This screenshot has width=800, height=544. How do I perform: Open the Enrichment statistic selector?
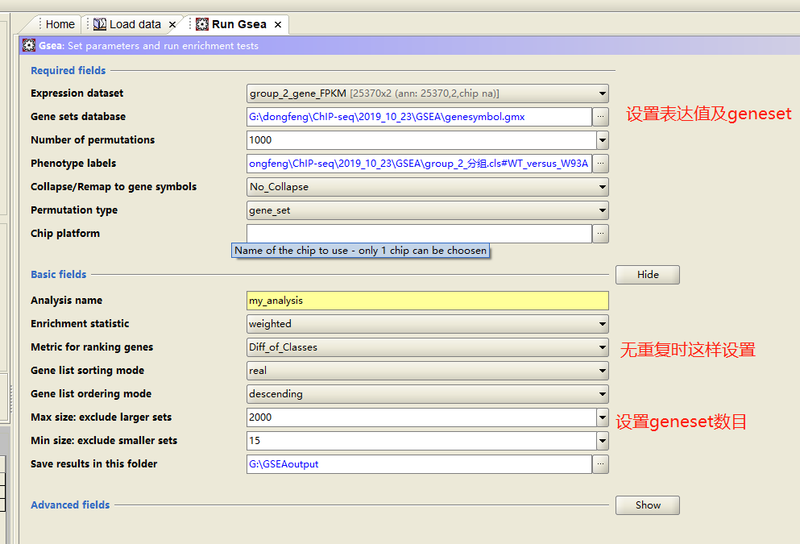602,324
